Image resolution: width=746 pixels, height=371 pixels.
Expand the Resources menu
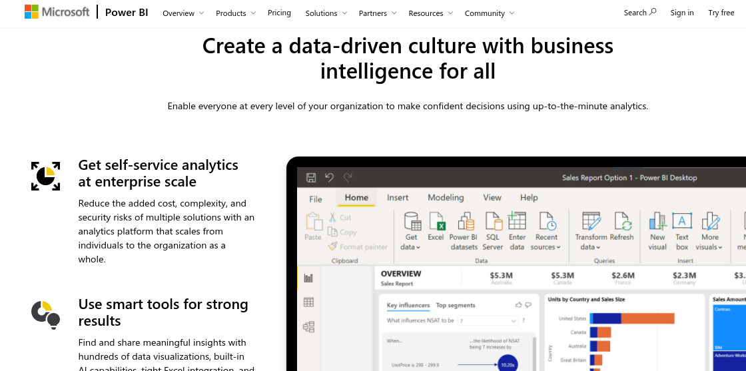tap(430, 13)
